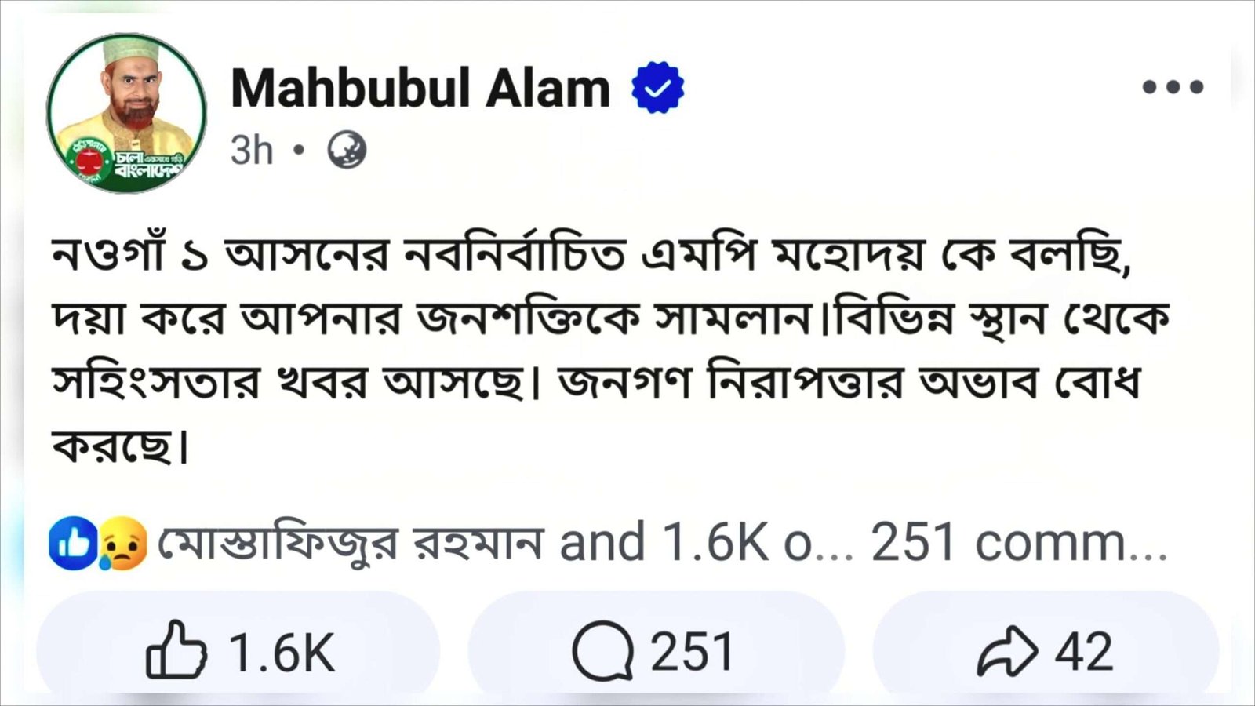1255x706 pixels.
Task: Click the 3h post timestamp
Action: point(251,149)
